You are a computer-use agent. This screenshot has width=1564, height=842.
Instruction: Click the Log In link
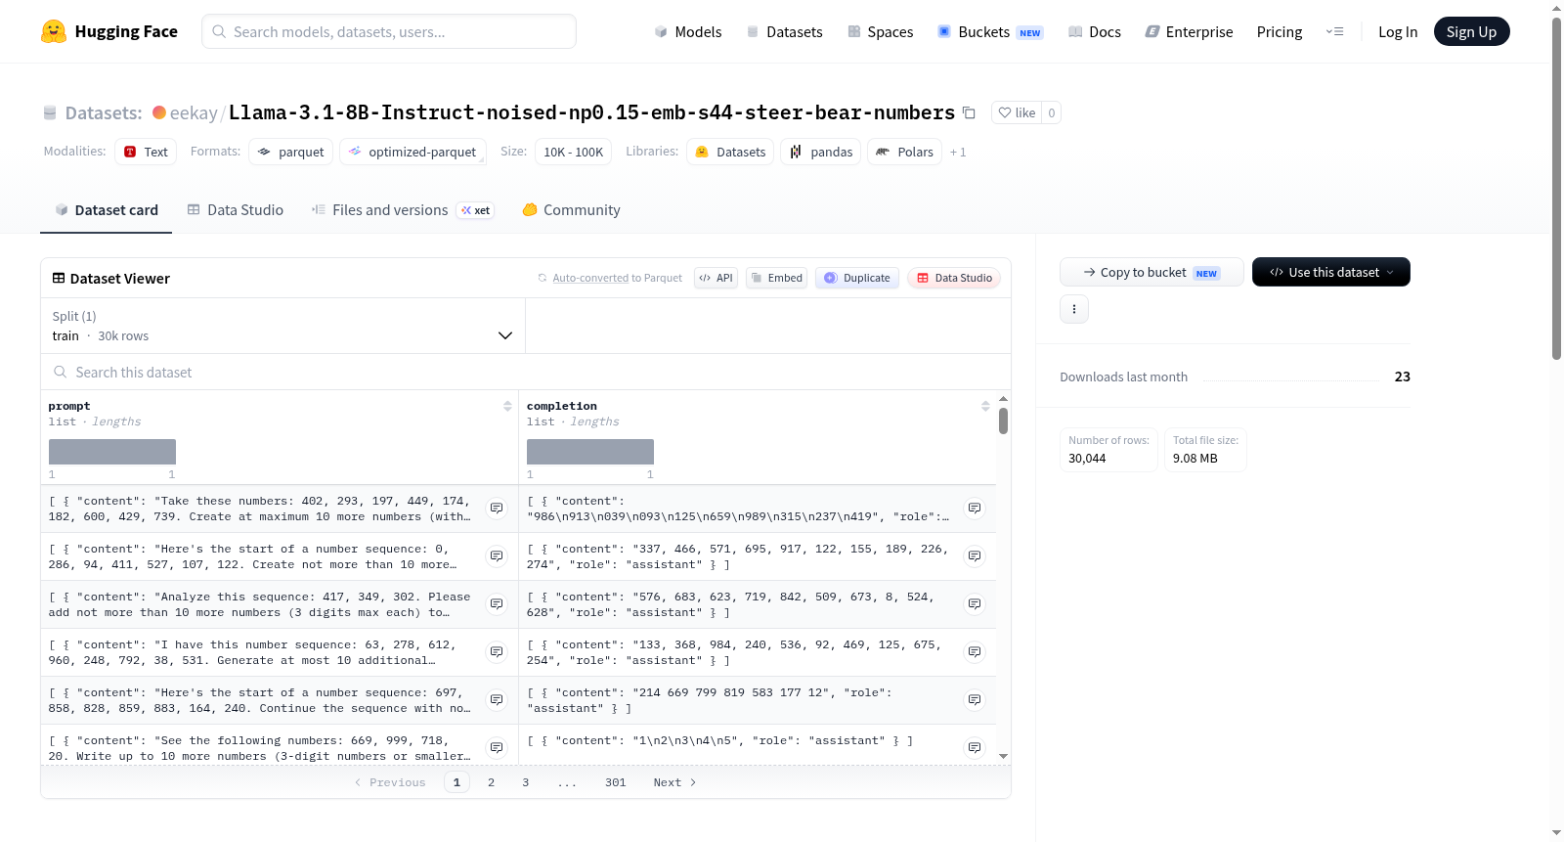1398,32
